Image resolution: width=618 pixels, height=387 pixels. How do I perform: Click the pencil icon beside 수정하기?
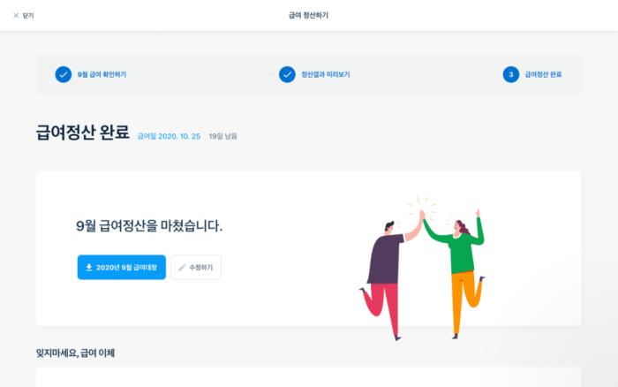[182, 268]
